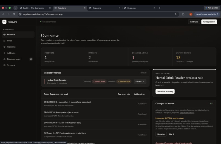
Task: Click the Rules document icon in sidebar
Action: click(x=4, y=41)
